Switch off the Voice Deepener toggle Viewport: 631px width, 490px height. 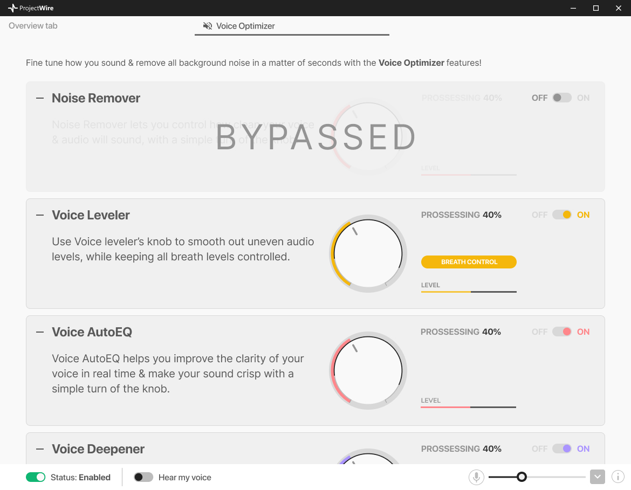pos(562,448)
